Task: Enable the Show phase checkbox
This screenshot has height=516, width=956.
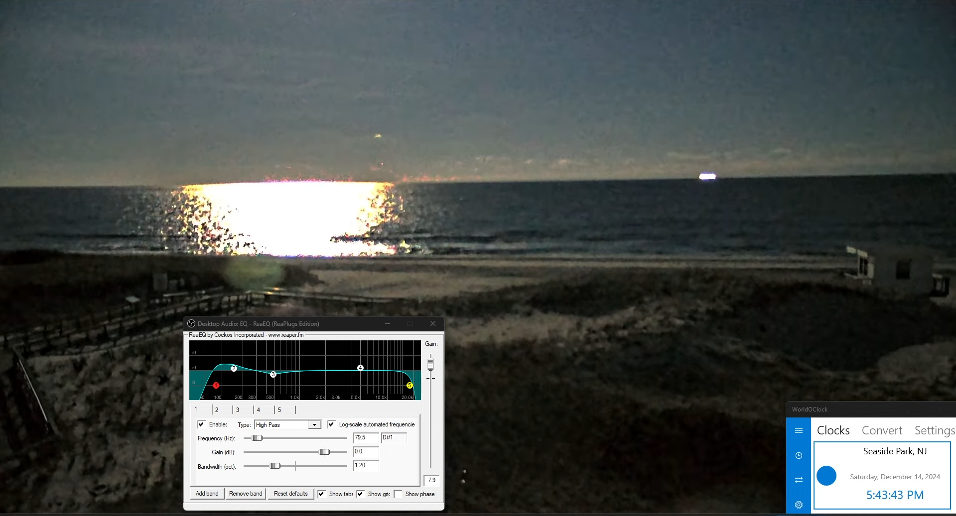Action: click(x=398, y=494)
